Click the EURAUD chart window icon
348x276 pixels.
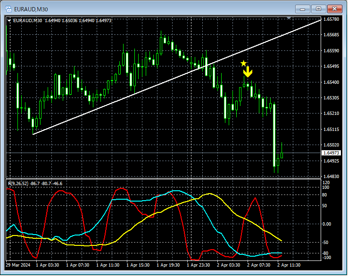pyautogui.click(x=8, y=9)
